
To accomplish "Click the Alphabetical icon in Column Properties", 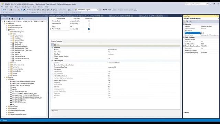I will pyautogui.click(x=55, y=45).
